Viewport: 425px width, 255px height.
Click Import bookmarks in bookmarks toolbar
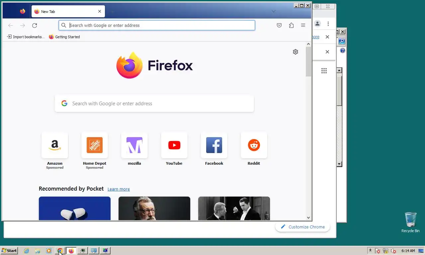coord(26,37)
